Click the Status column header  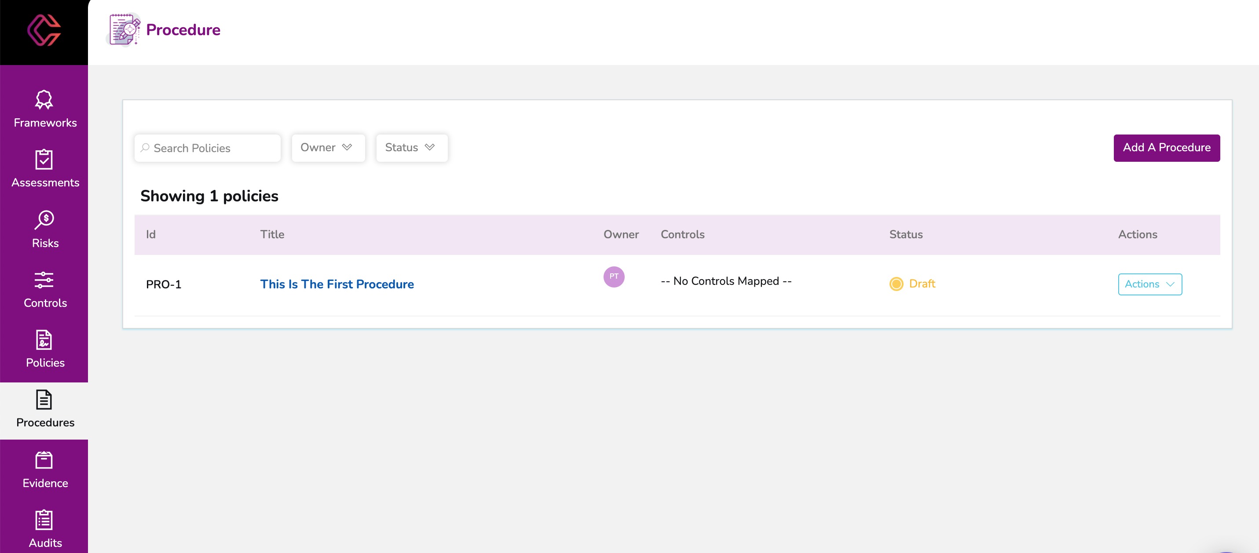[x=906, y=234]
